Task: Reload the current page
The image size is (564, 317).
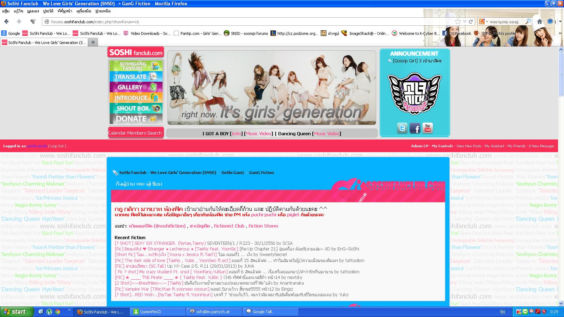Action: pyautogui.click(x=471, y=21)
